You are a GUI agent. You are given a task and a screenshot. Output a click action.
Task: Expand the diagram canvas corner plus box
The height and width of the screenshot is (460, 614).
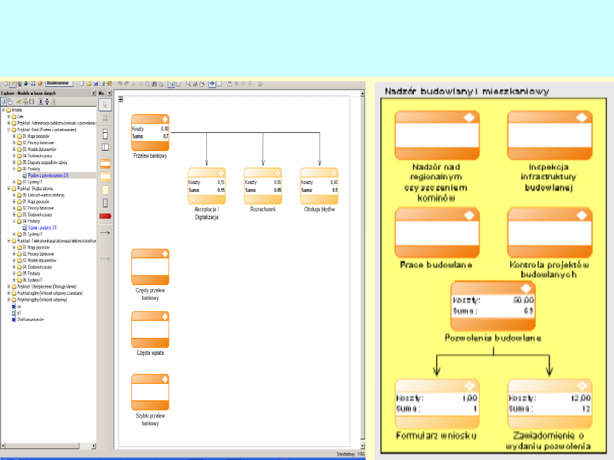pyautogui.click(x=121, y=99)
